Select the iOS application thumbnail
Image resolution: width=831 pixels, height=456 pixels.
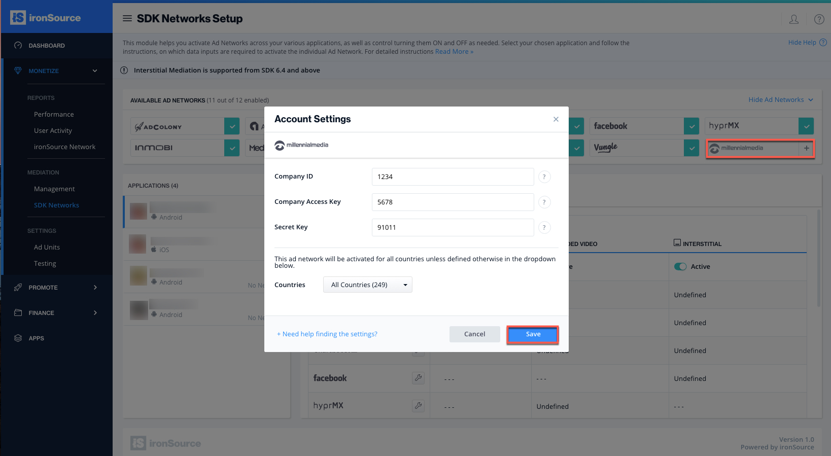(137, 244)
